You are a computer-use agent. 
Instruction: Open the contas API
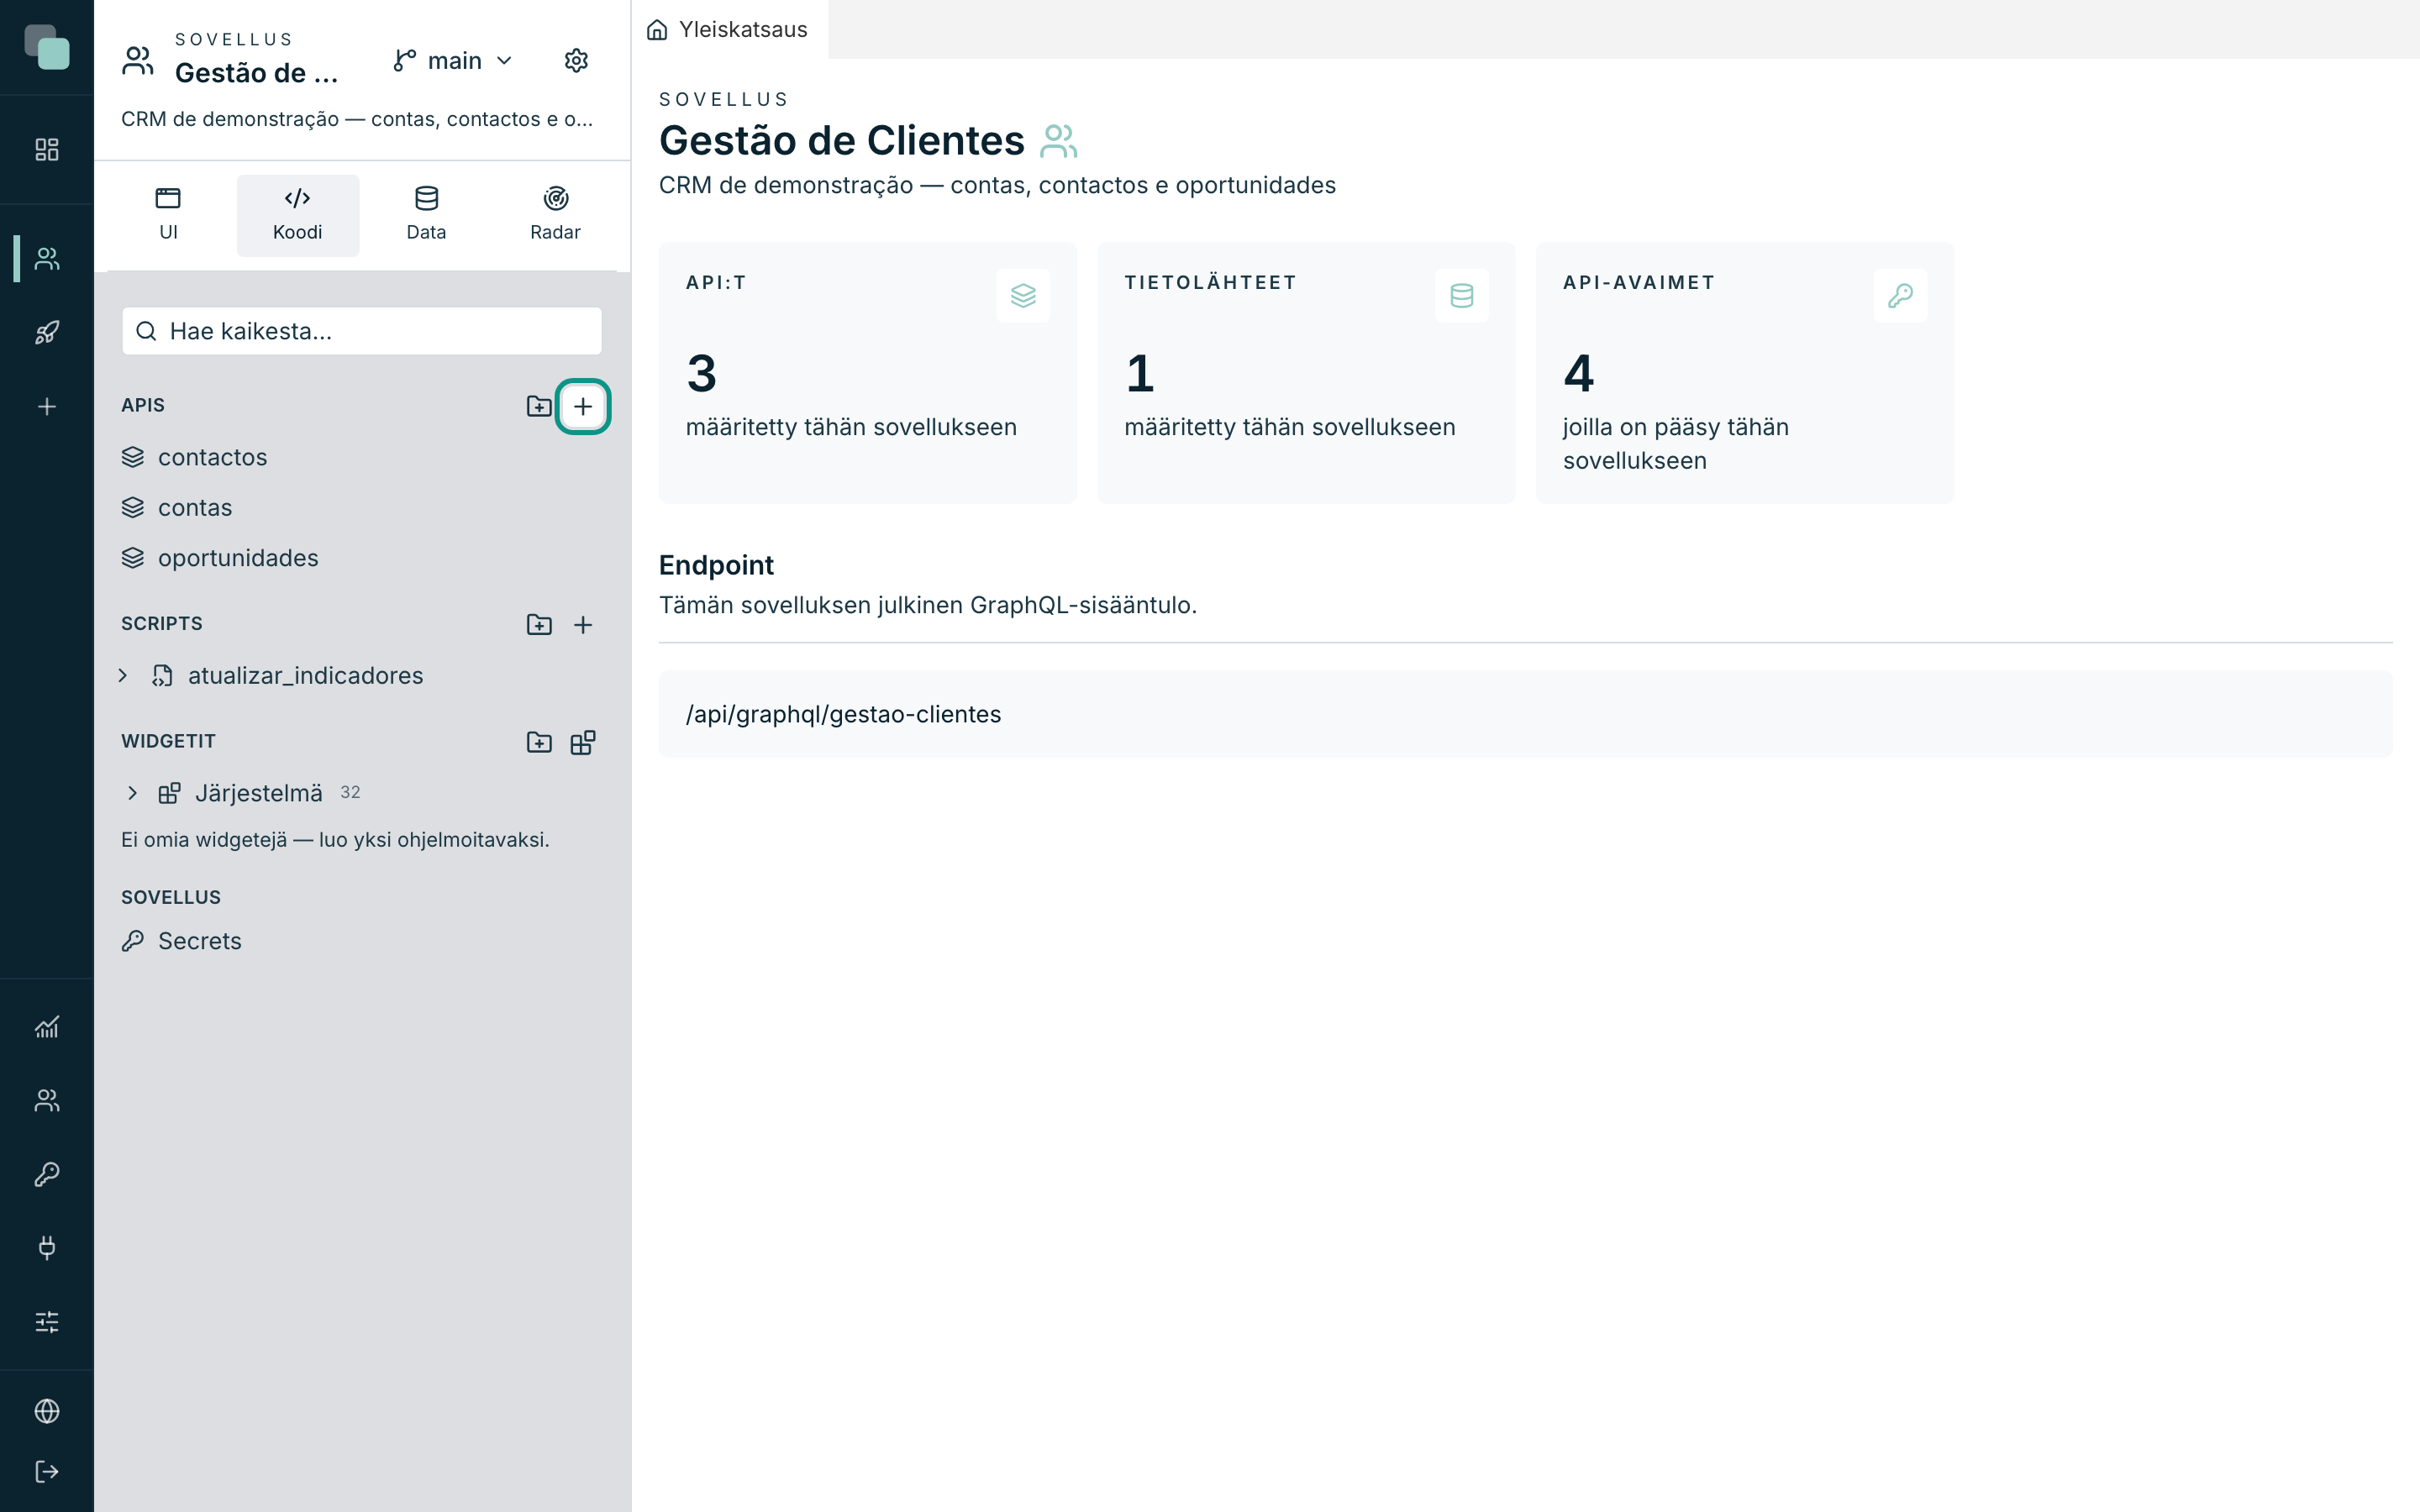click(x=362, y=508)
